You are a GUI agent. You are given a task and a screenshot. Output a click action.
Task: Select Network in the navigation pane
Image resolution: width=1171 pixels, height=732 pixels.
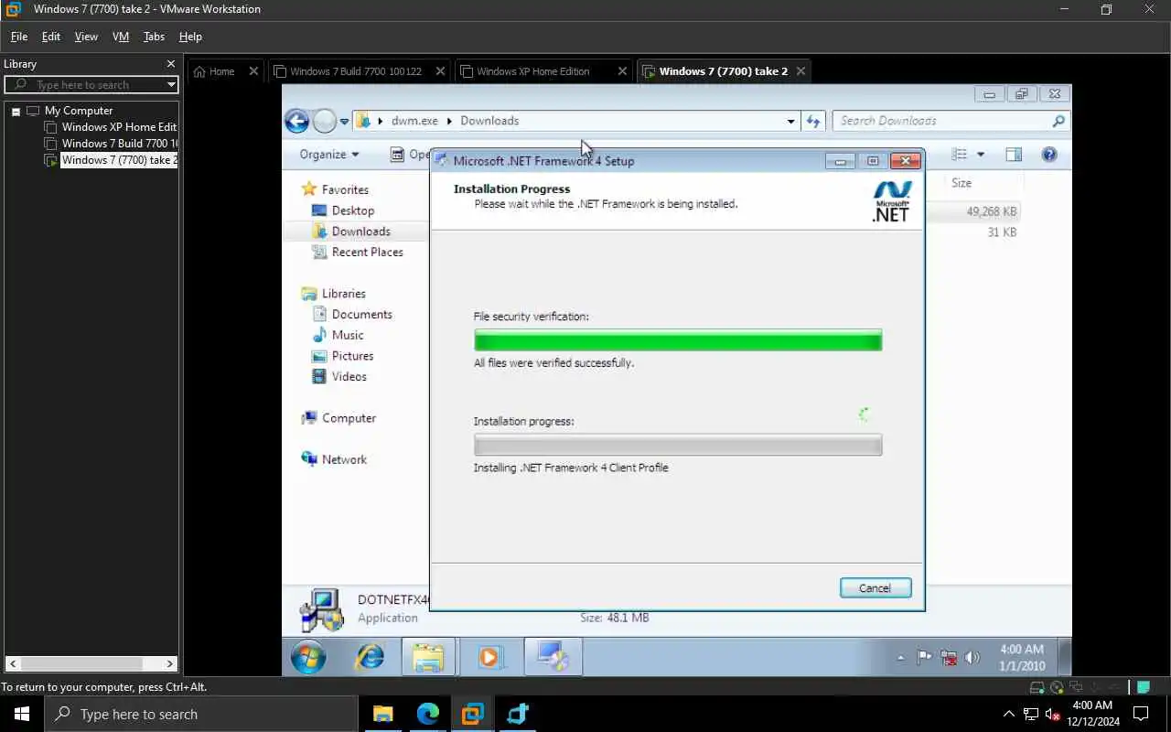pos(344,459)
